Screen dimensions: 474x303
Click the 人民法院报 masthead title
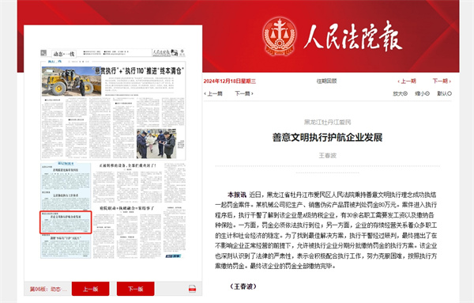click(353, 37)
